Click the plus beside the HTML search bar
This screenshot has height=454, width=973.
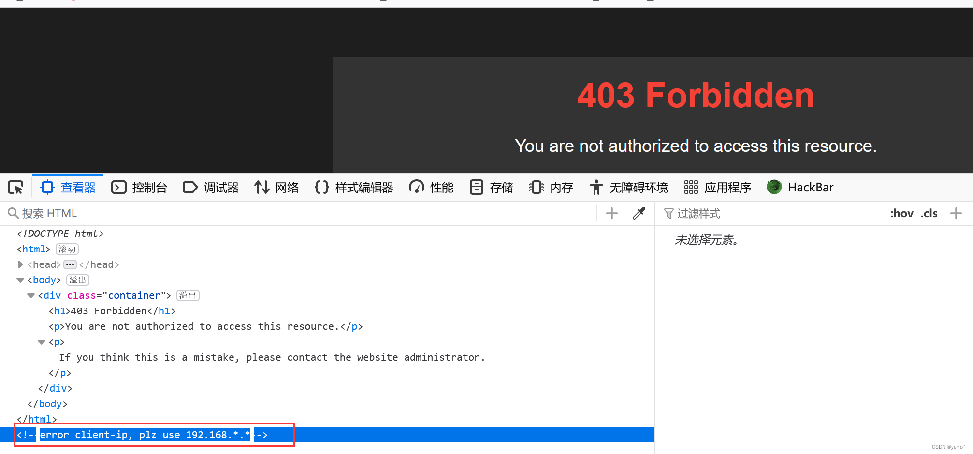[611, 213]
